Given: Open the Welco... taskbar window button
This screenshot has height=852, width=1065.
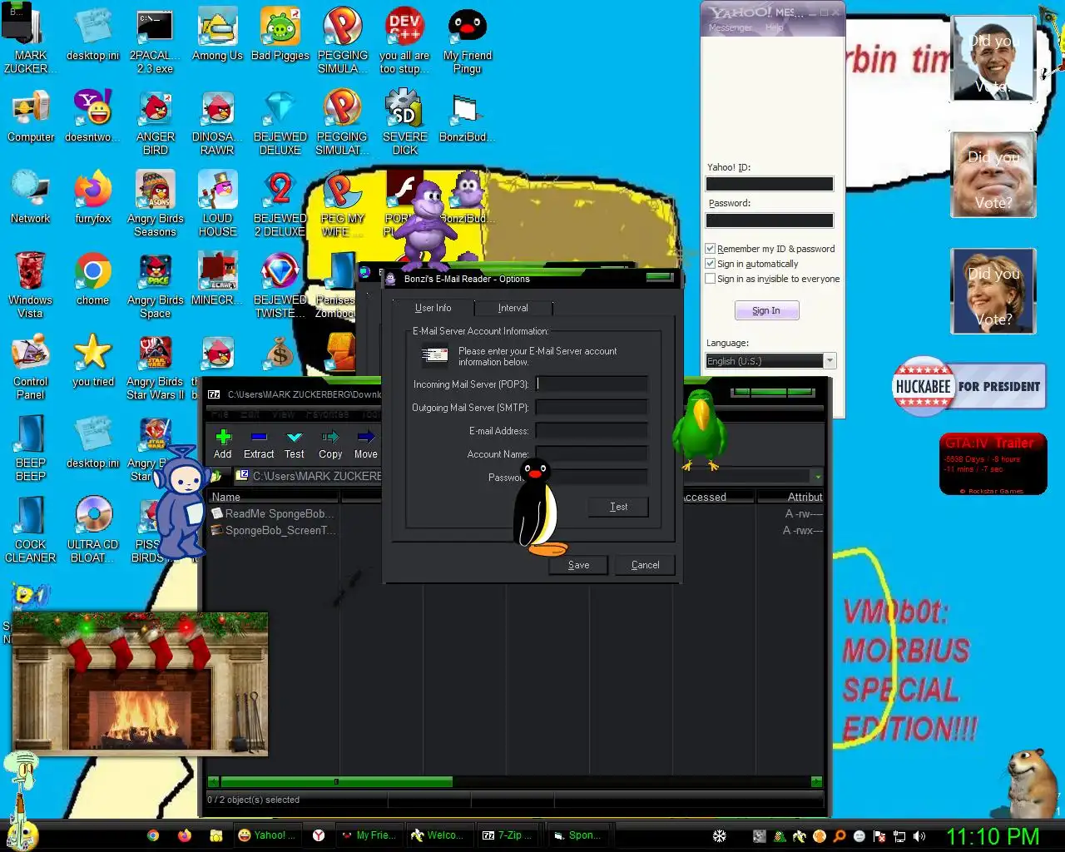Looking at the screenshot, I should 440,835.
